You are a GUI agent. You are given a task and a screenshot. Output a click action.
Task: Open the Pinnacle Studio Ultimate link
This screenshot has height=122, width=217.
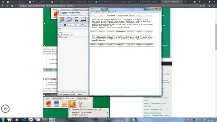156,114
